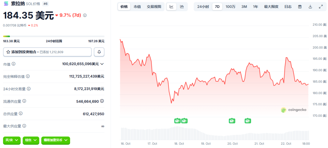This screenshot has width=328, height=148.
Task: Expand the market cap value chevron
Action: pos(102,64)
